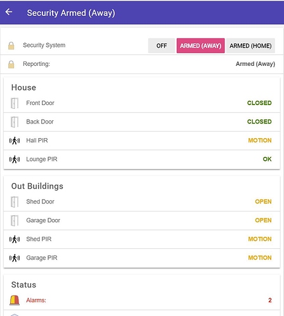This screenshot has height=316, width=284.
Task: Click the Shed PIR MOTION status
Action: (260, 239)
